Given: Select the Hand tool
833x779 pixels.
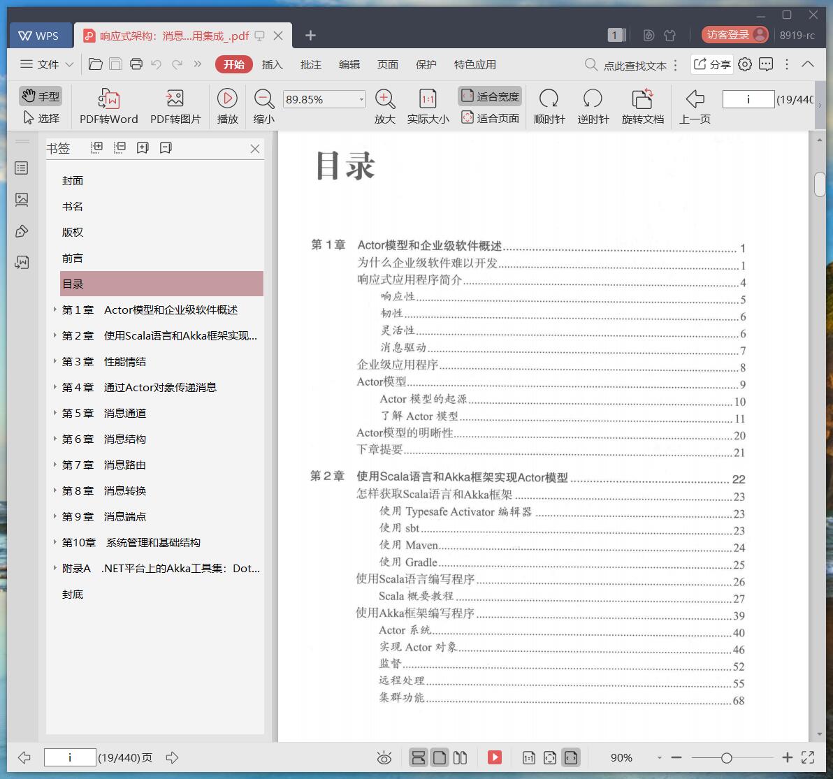Looking at the screenshot, I should (x=41, y=96).
